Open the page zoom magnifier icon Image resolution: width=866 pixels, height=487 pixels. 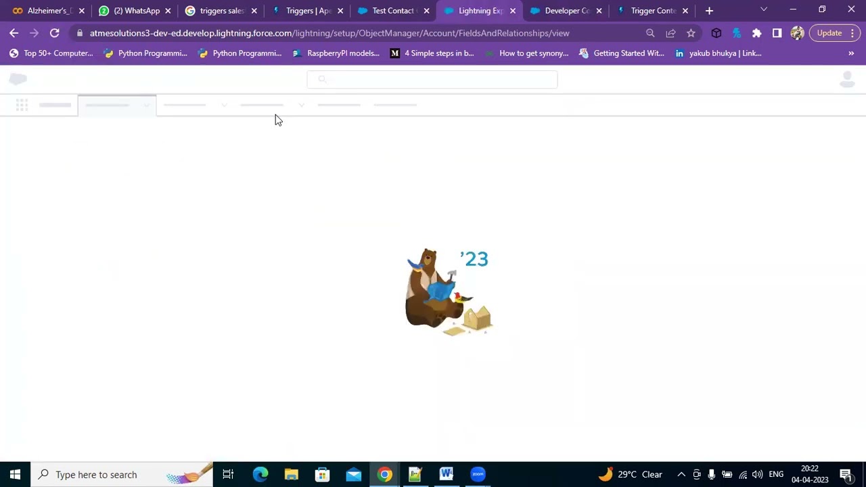click(650, 33)
